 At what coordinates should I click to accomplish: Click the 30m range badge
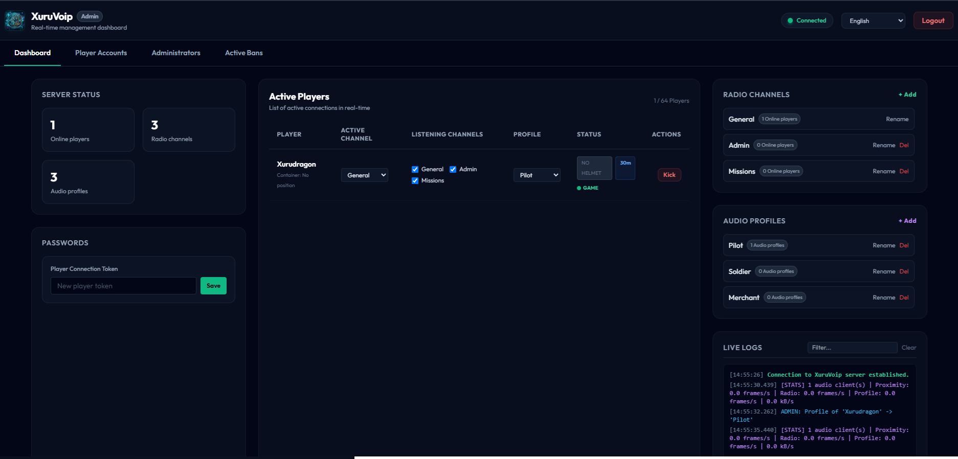point(625,168)
